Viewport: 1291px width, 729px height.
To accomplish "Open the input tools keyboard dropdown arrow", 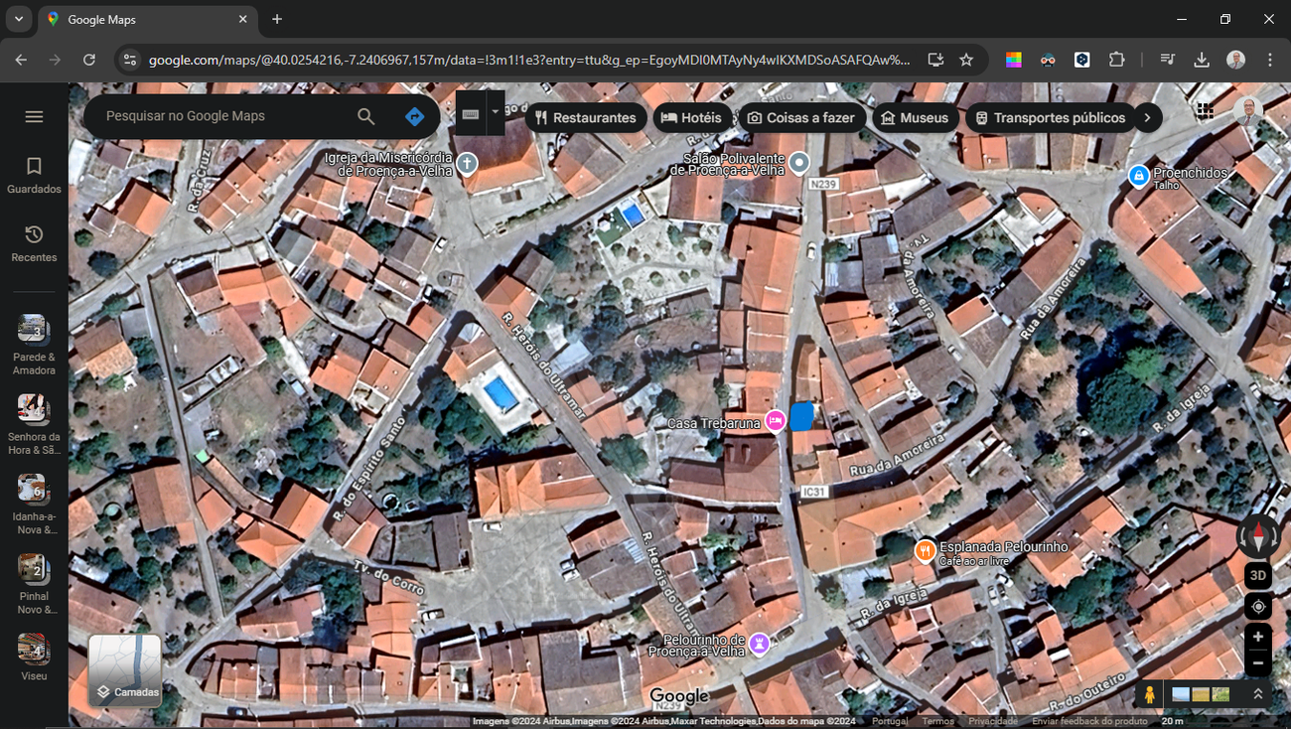I will tap(495, 113).
